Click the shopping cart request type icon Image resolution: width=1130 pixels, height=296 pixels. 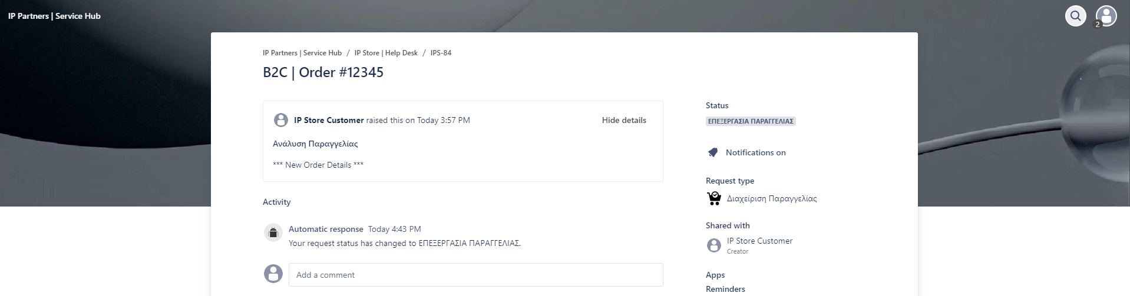[713, 198]
